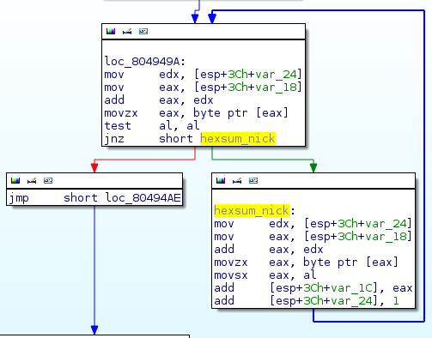Screen dimensions: 432x338
Task: Click edit pencil icon in hexsum_nick block header
Action: 237,181
